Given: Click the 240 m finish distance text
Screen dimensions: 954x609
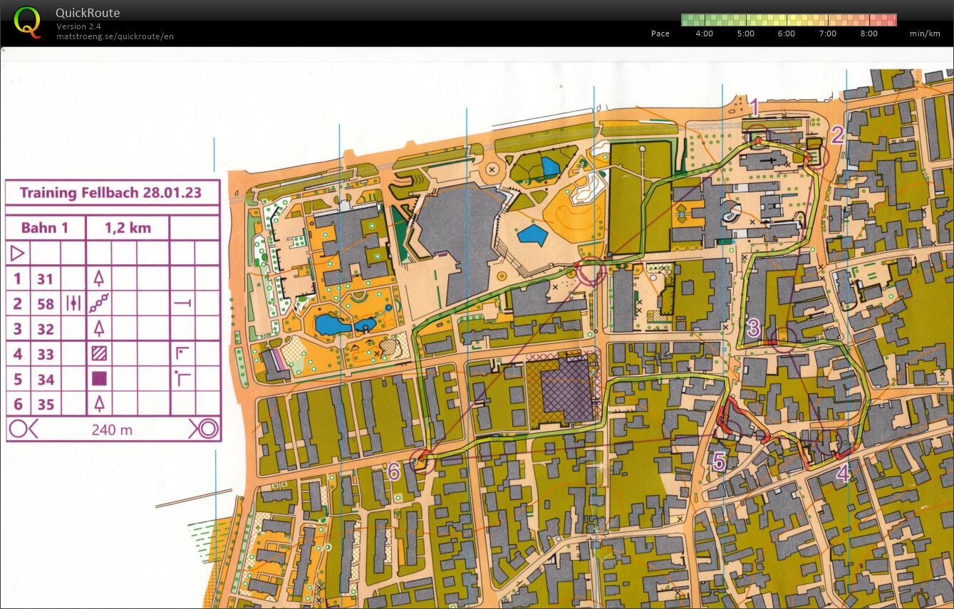Looking at the screenshot, I should (112, 430).
